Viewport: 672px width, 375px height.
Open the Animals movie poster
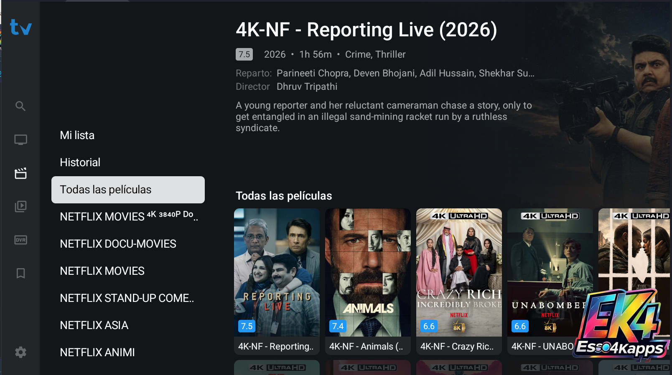[x=368, y=281]
